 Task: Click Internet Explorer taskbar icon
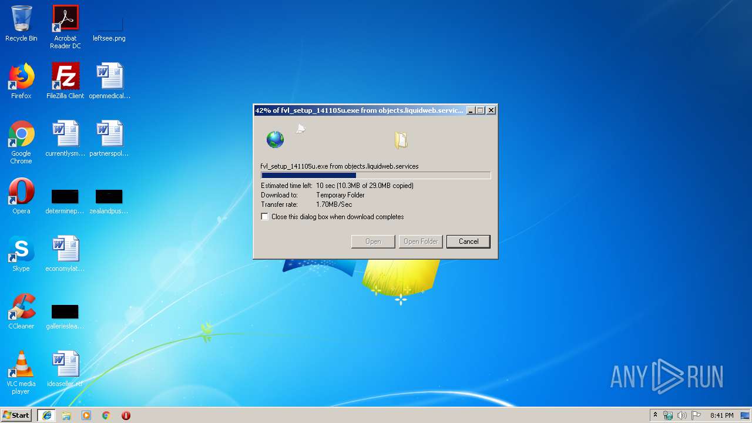[x=47, y=415]
